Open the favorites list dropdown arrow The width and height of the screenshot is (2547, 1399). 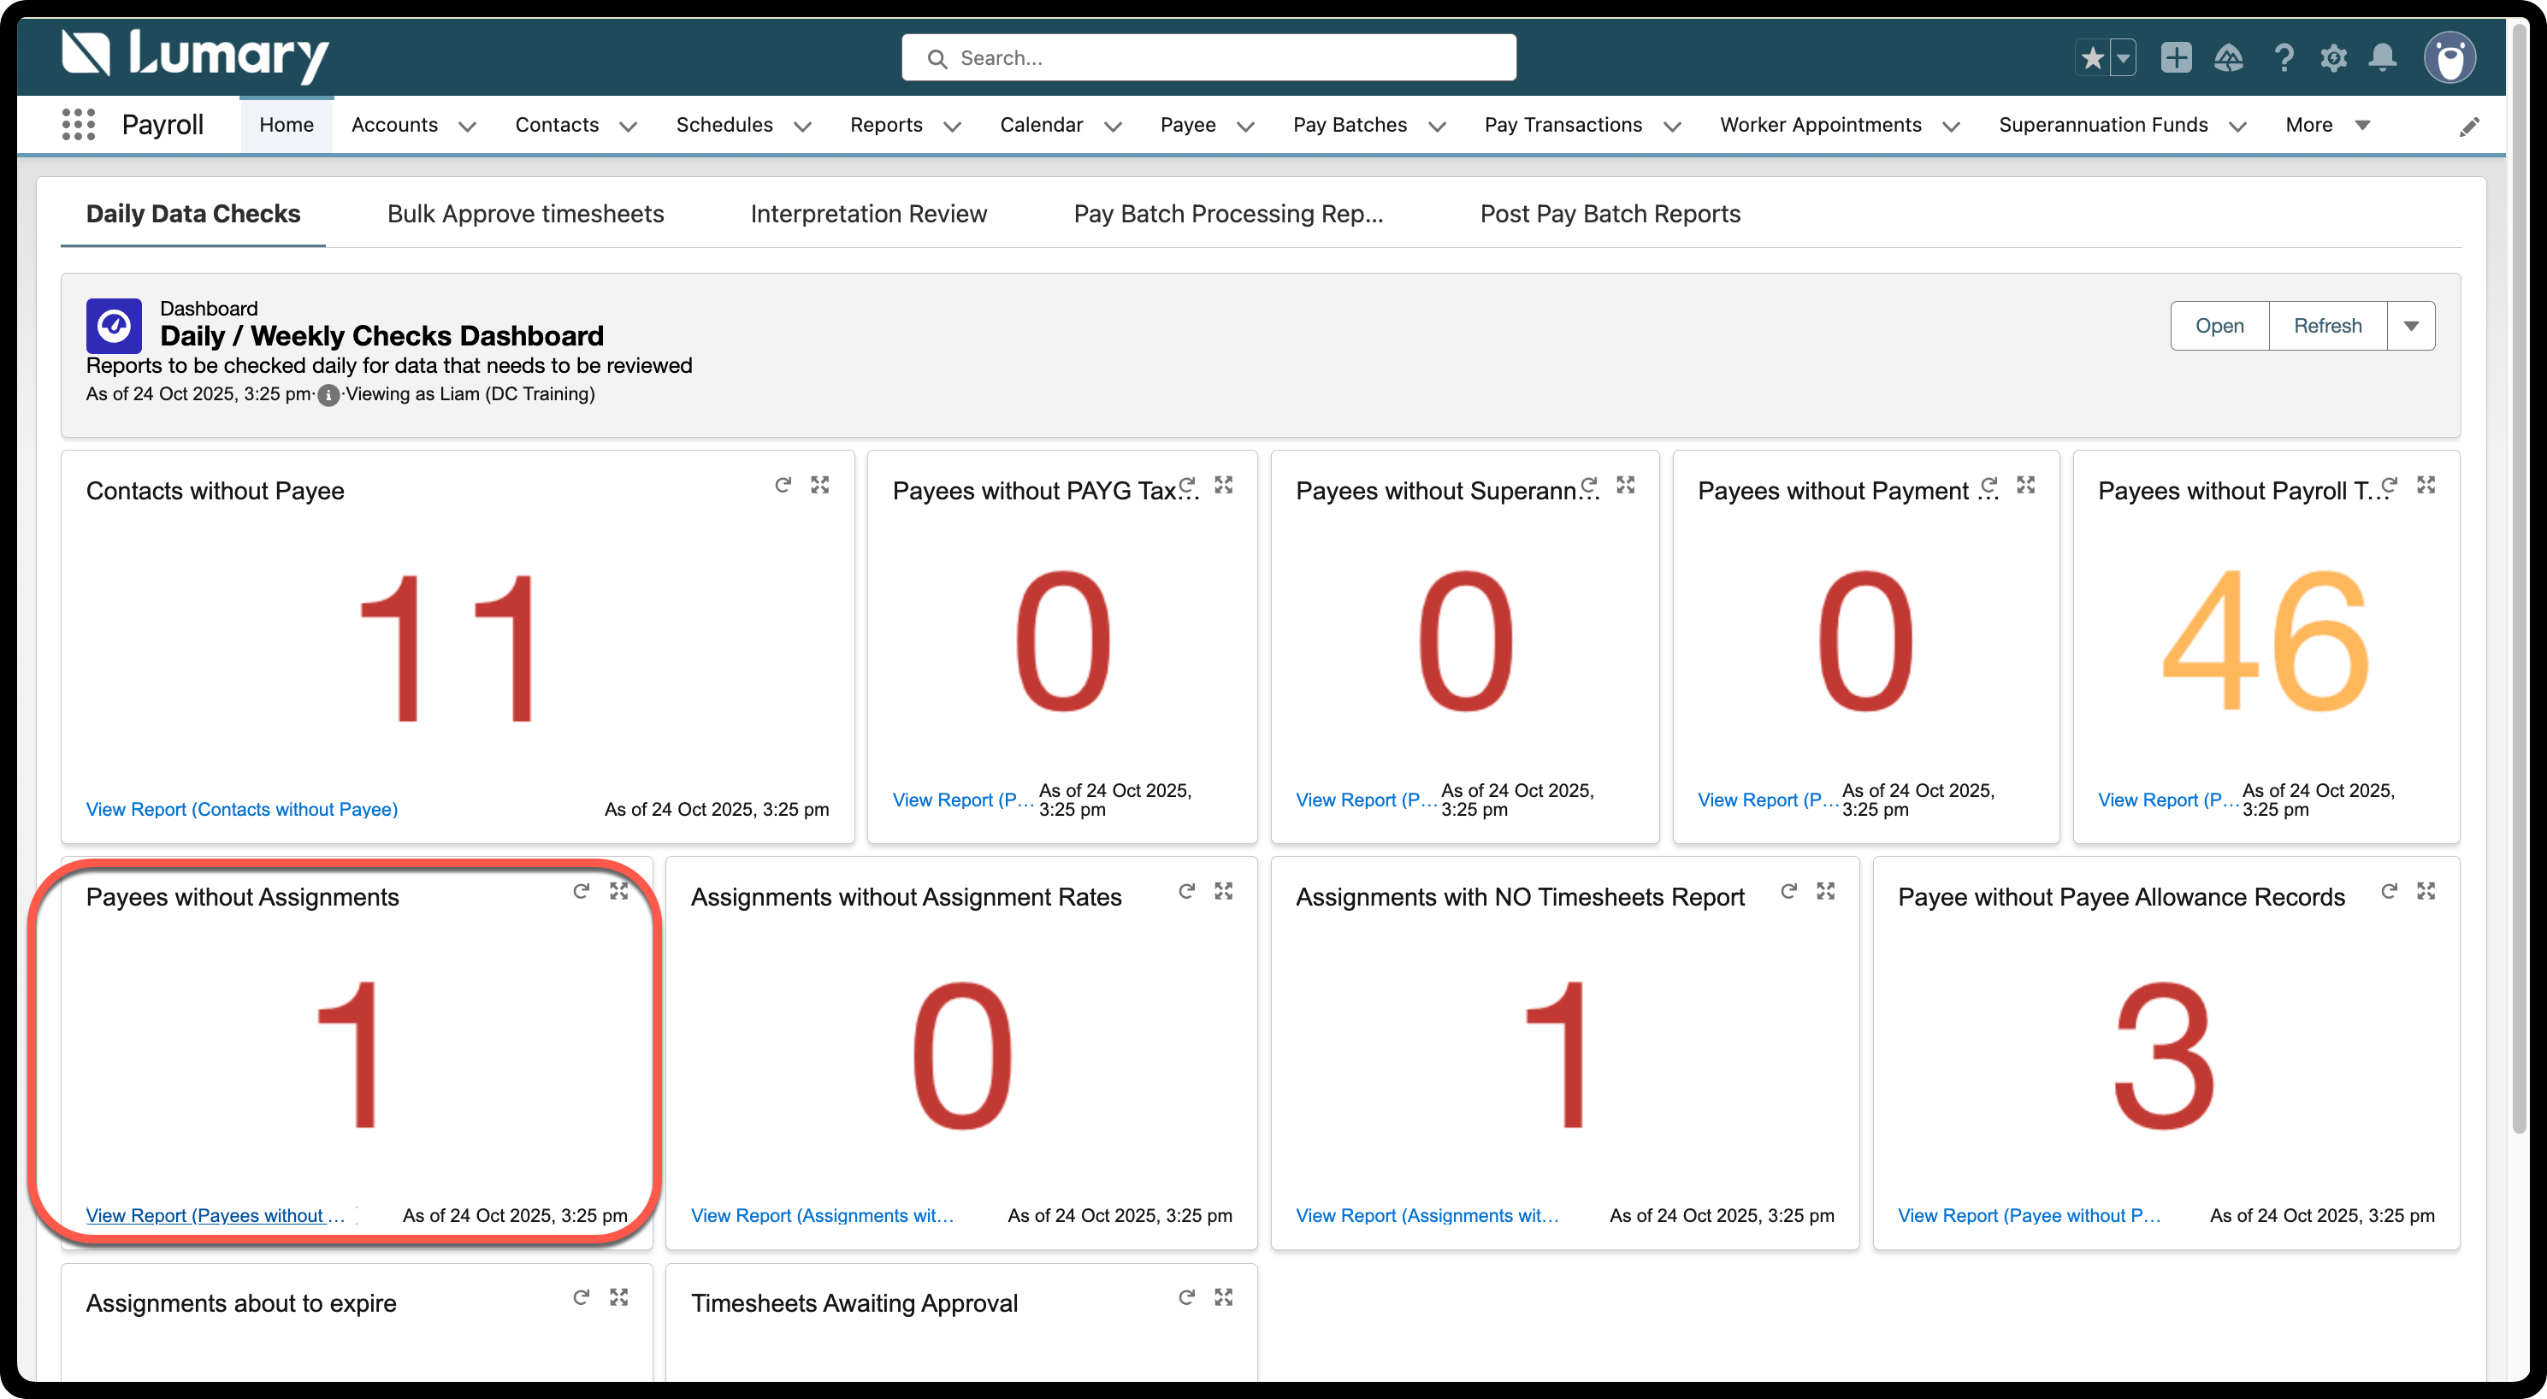coord(2123,58)
